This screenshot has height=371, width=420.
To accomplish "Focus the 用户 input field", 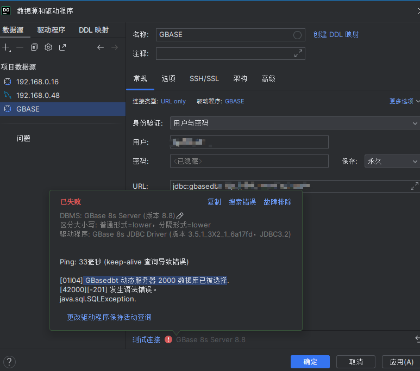I will [x=249, y=142].
